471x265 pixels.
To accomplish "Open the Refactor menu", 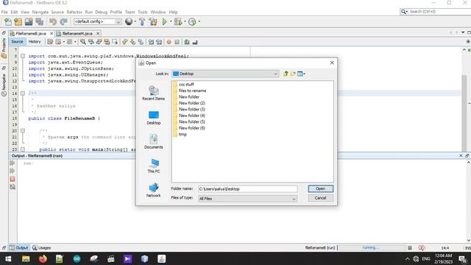I will [x=74, y=12].
